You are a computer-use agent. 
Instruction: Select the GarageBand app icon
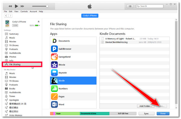(x=54, y=57)
